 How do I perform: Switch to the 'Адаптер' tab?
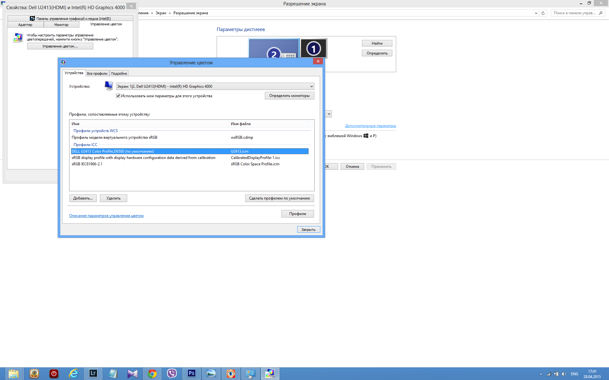(x=25, y=25)
